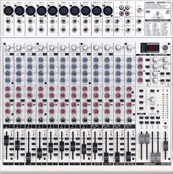
Task: Click the BNC lamp connector
Action: coord(139,10)
